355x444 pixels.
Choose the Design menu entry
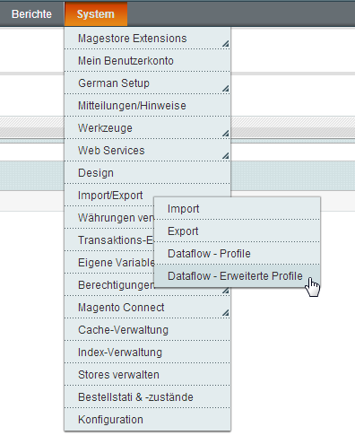(x=147, y=173)
